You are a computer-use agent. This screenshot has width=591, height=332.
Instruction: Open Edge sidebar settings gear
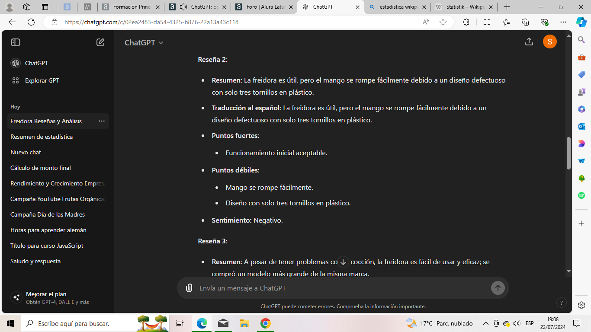[x=581, y=305]
